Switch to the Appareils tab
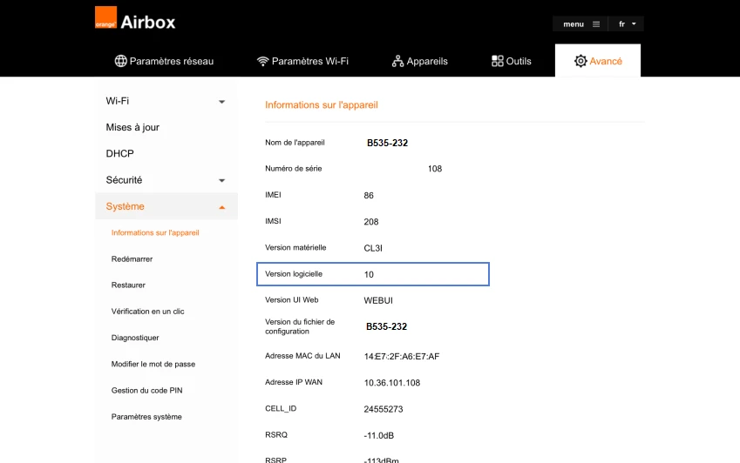Image resolution: width=740 pixels, height=463 pixels. [419, 61]
